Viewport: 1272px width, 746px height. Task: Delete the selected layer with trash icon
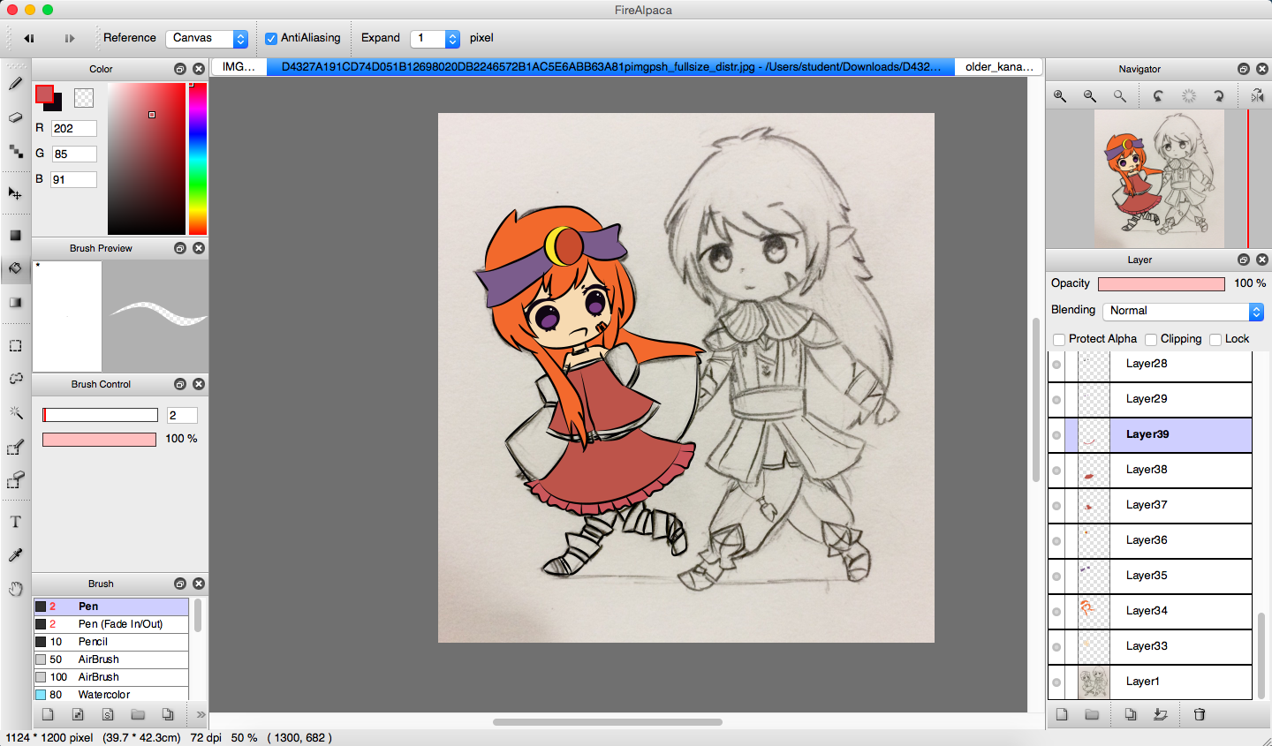1200,714
